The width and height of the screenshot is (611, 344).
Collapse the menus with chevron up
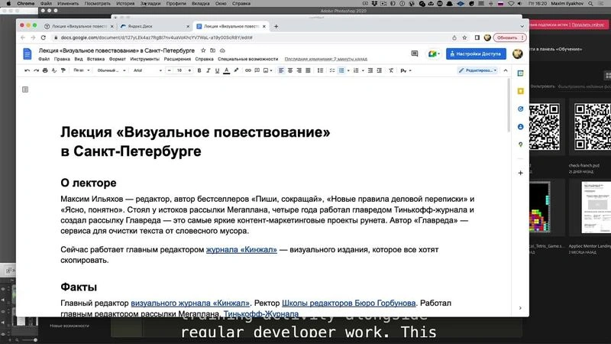[506, 70]
